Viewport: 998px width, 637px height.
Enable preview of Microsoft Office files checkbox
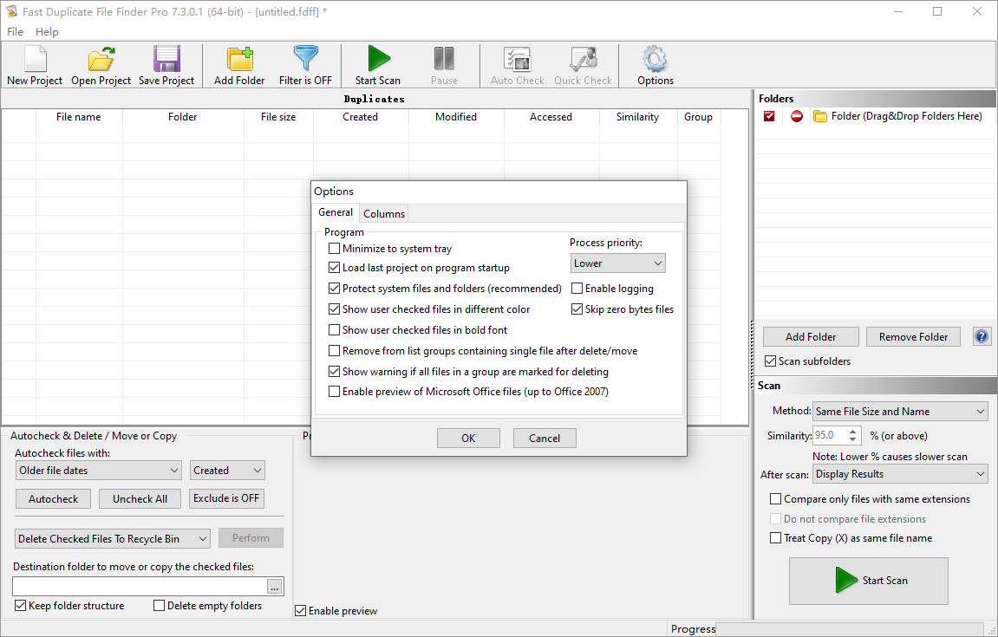(x=334, y=392)
